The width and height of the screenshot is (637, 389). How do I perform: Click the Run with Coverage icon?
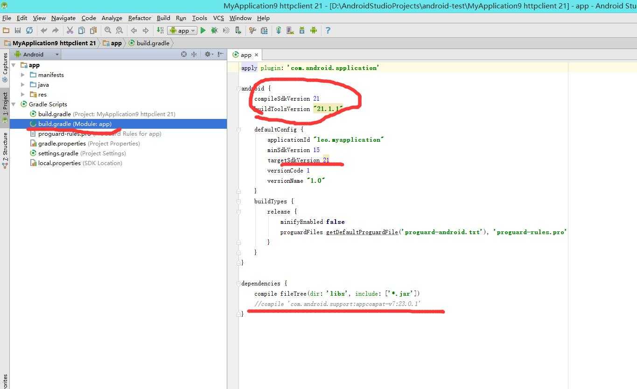(x=226, y=30)
